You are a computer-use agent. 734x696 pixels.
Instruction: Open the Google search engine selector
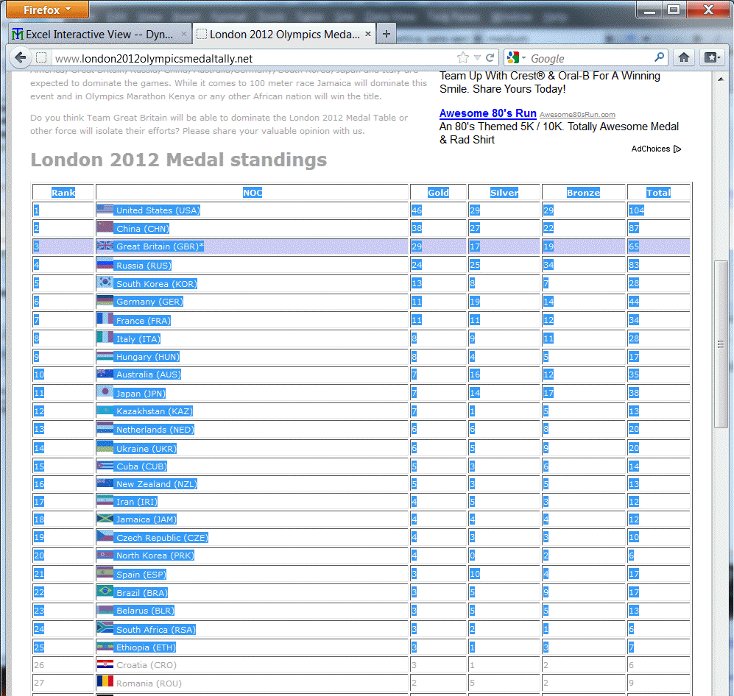click(517, 58)
